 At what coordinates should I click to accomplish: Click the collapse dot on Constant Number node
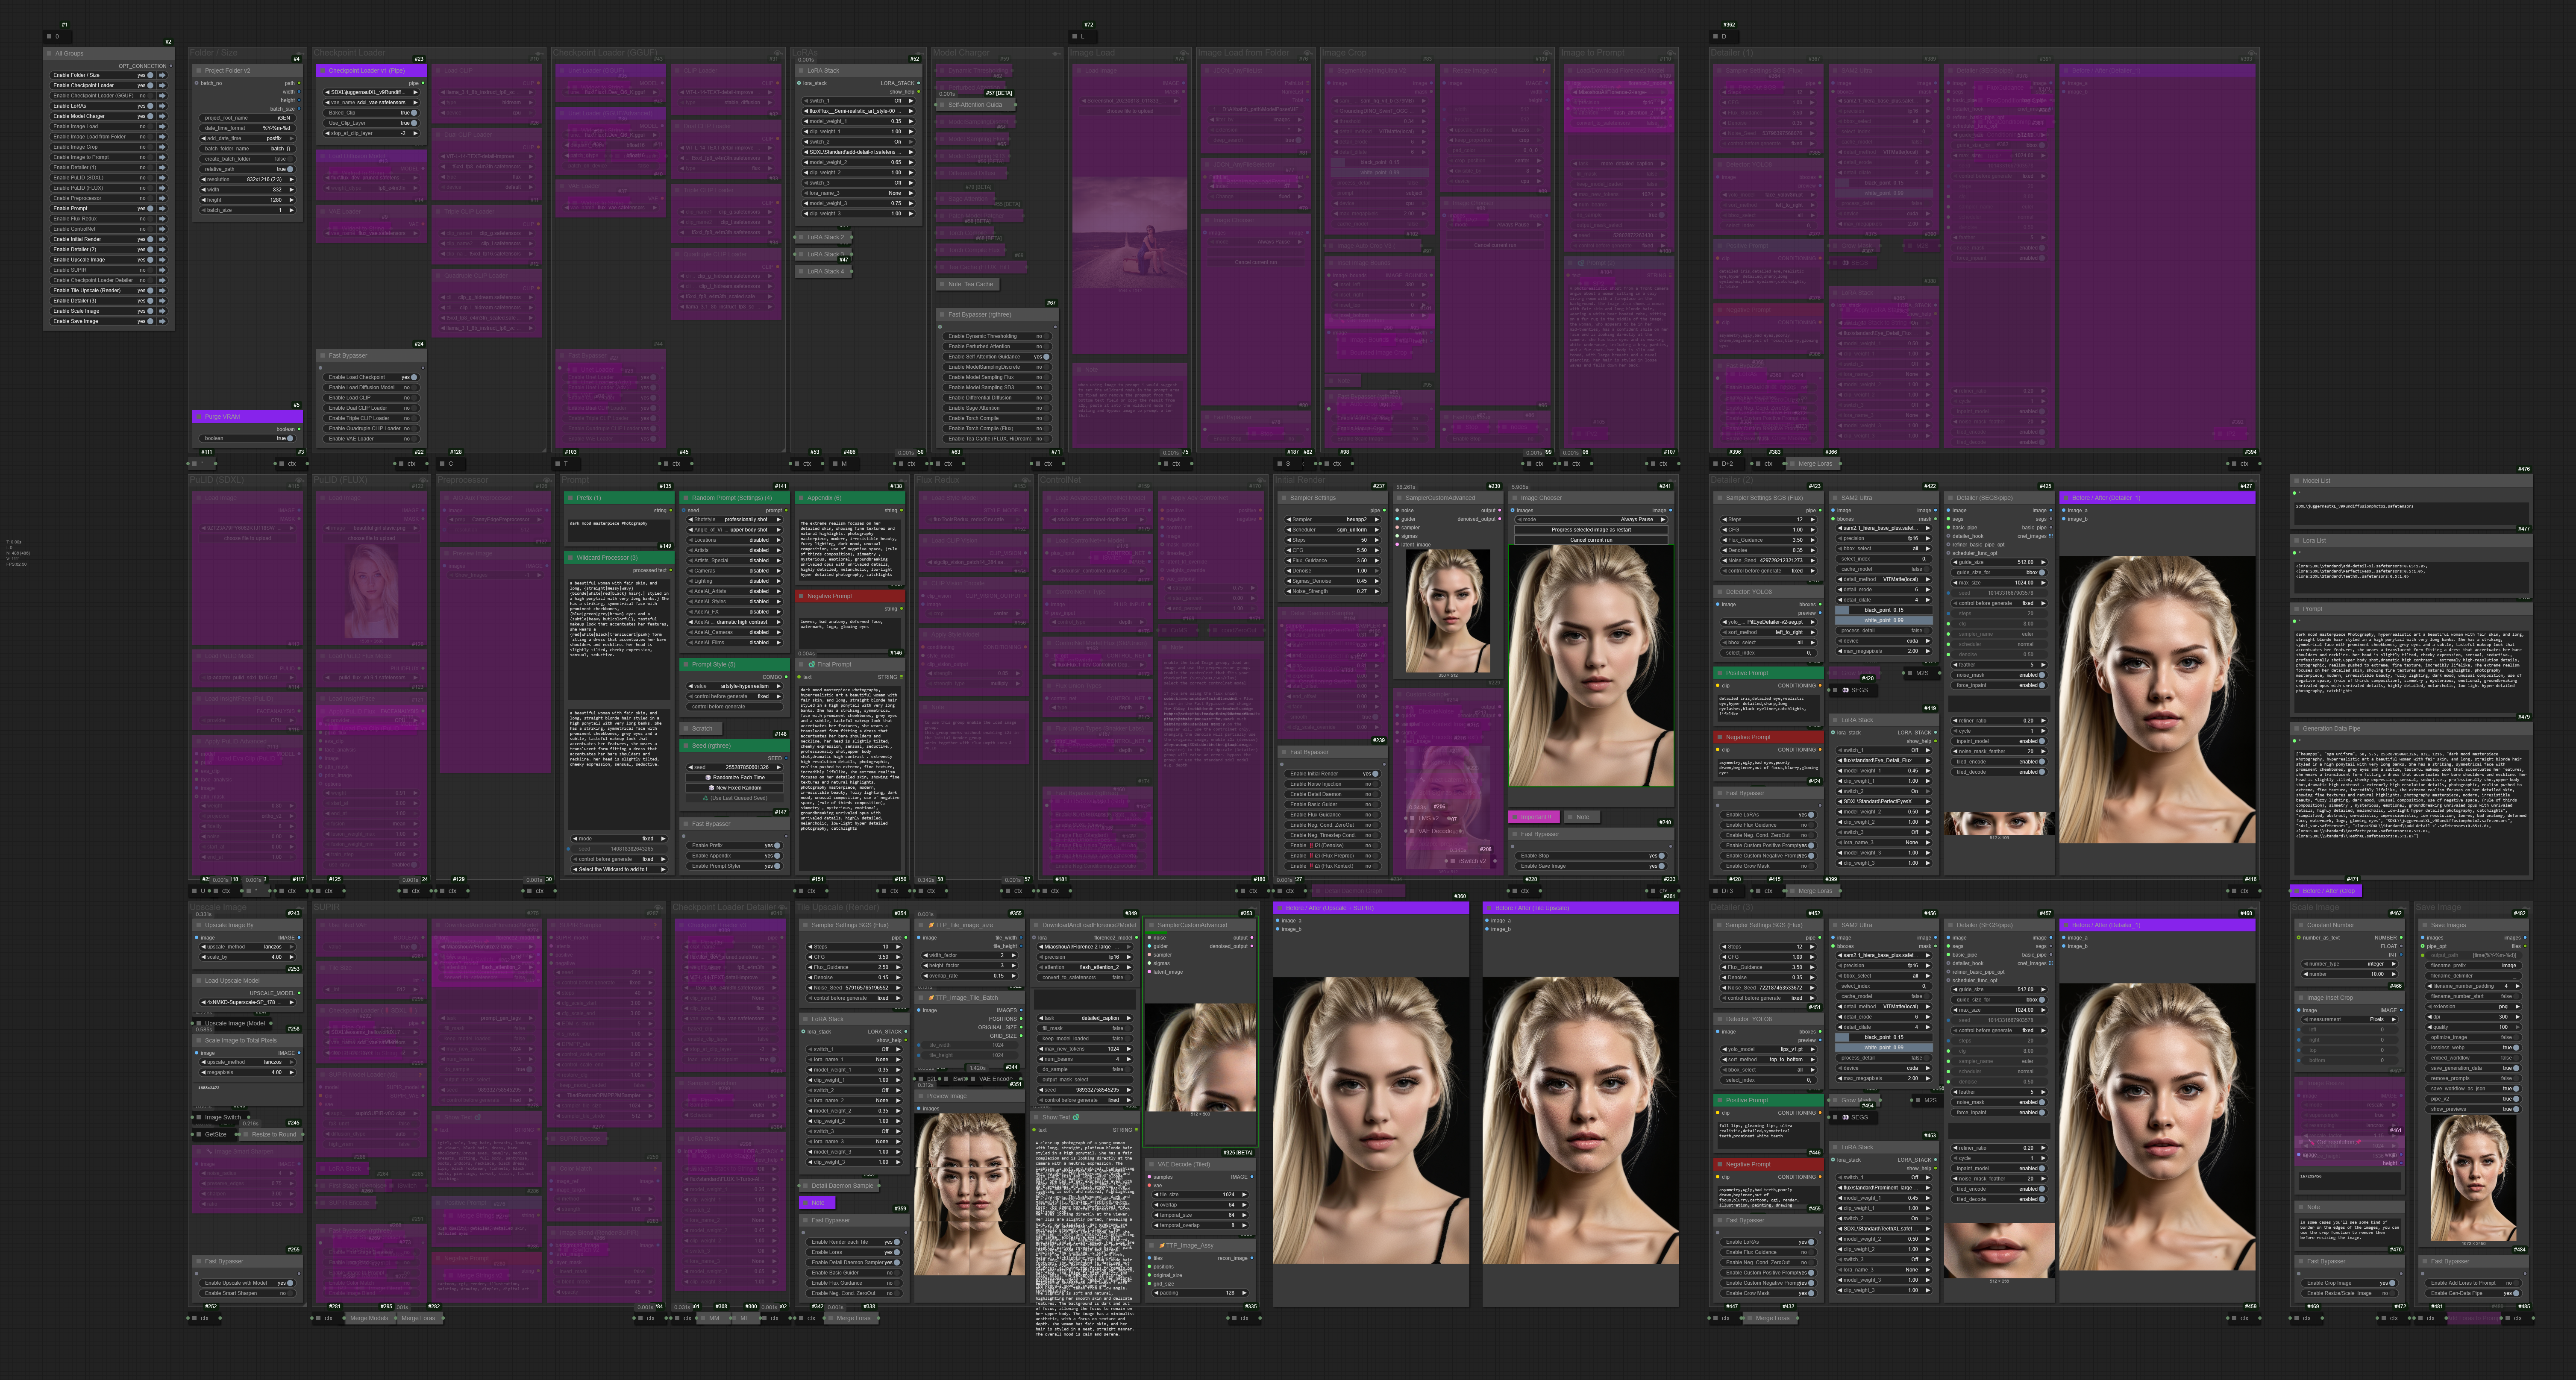click(2300, 925)
